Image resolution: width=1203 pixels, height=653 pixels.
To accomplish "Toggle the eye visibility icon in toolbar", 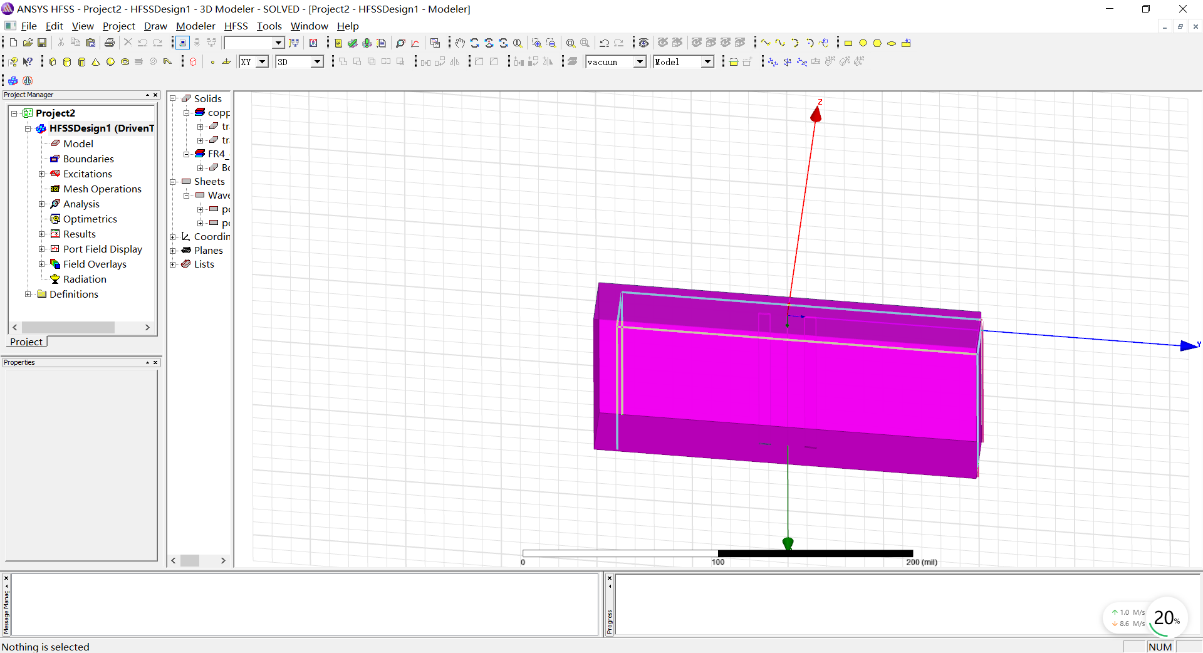I will pos(643,43).
